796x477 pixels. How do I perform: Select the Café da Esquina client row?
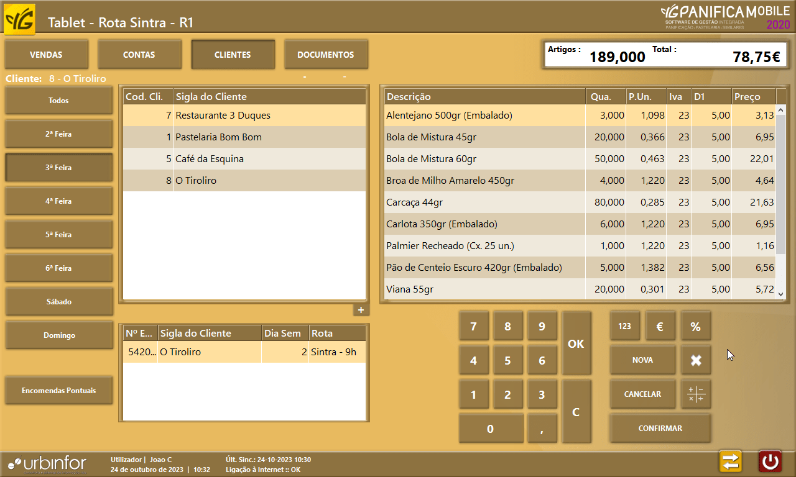[x=244, y=159]
